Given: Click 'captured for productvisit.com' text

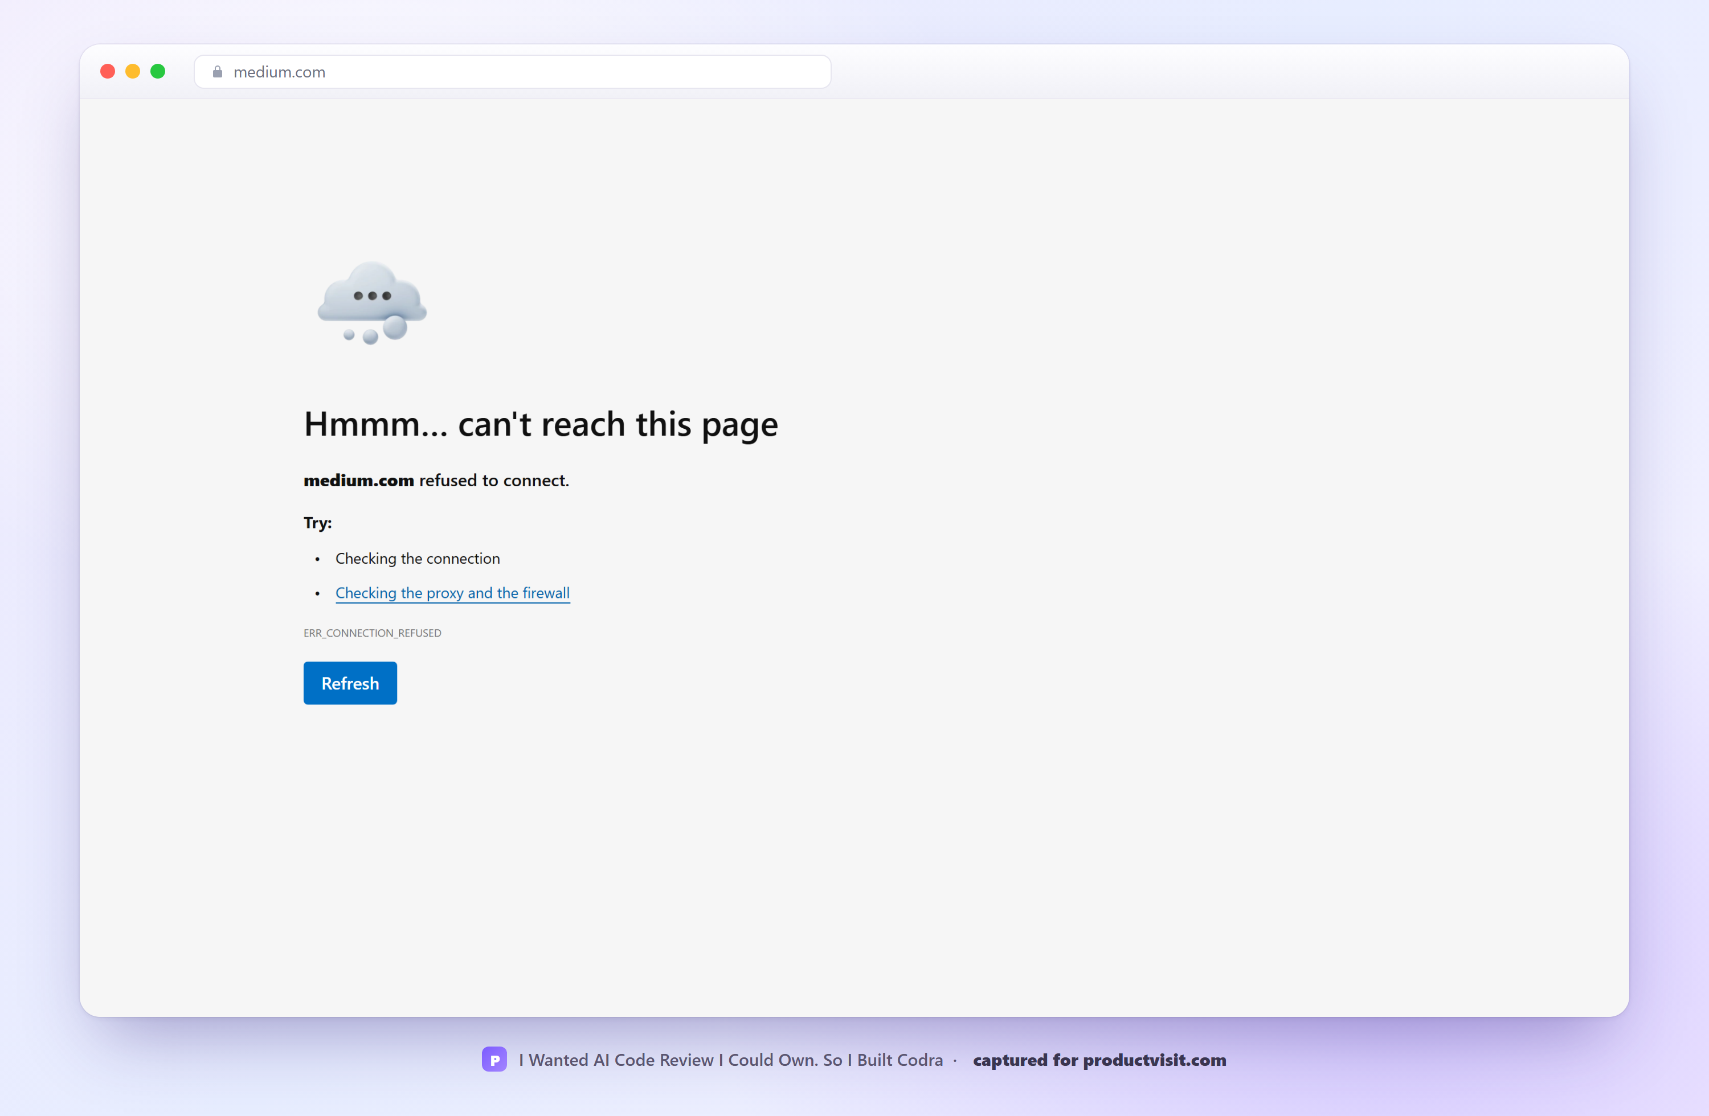Looking at the screenshot, I should (1099, 1060).
